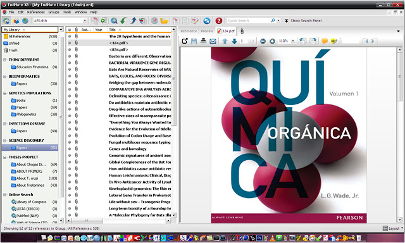This screenshot has height=243, width=405.
Task: Open the PDF in external viewer icon
Action: (185, 41)
